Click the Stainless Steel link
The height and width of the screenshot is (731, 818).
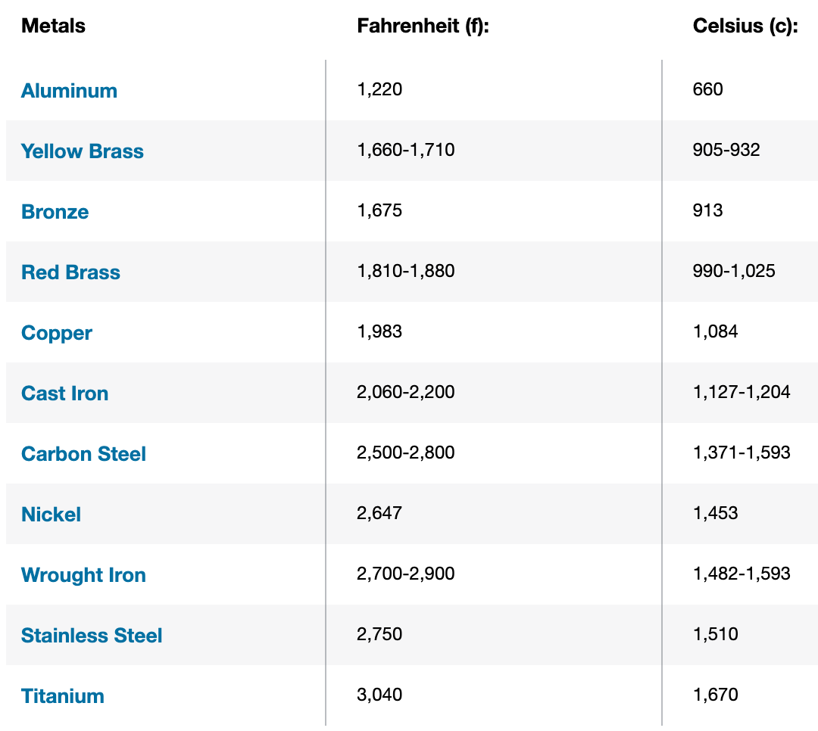92,636
